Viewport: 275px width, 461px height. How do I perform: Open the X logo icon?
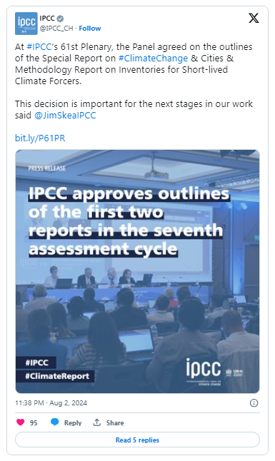(254, 19)
